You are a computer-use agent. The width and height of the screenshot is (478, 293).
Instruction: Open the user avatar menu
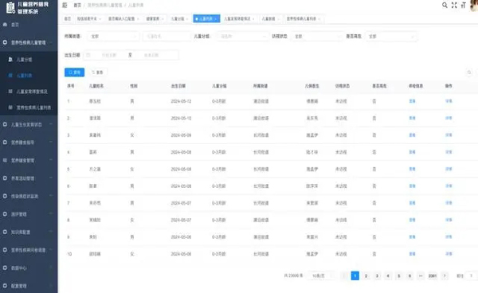click(x=474, y=6)
